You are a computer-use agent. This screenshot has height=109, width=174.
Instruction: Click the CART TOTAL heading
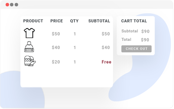click(134, 21)
